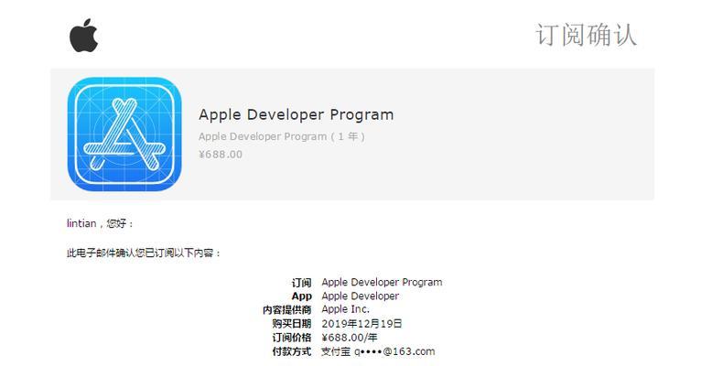701x366 pixels.
Task: Click the line 此电子邮件确认您已订阅以下内容
Action: [x=144, y=253]
